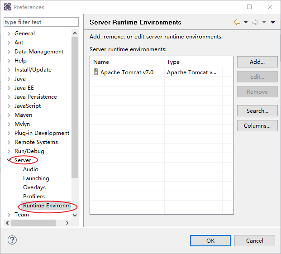Click the Preferences window app icon
The width and height of the screenshot is (281, 254).
coord(8,7)
